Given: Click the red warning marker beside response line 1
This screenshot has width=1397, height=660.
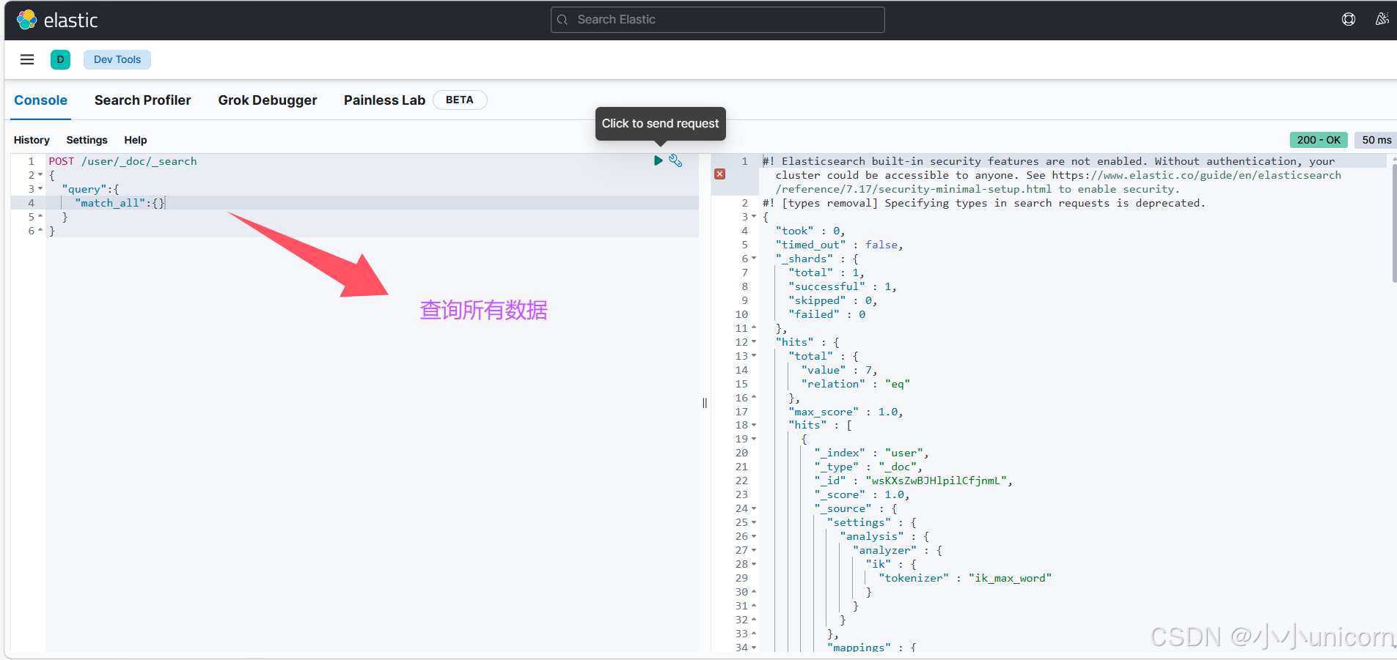Looking at the screenshot, I should click(720, 174).
